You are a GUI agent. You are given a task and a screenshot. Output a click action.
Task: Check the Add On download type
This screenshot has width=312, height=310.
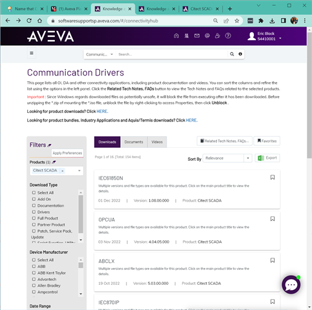34,199
